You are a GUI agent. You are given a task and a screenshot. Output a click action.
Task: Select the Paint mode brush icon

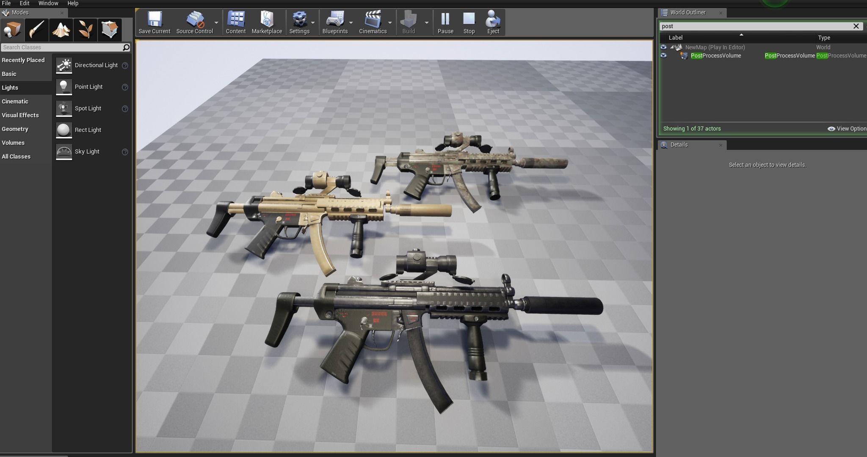point(37,30)
